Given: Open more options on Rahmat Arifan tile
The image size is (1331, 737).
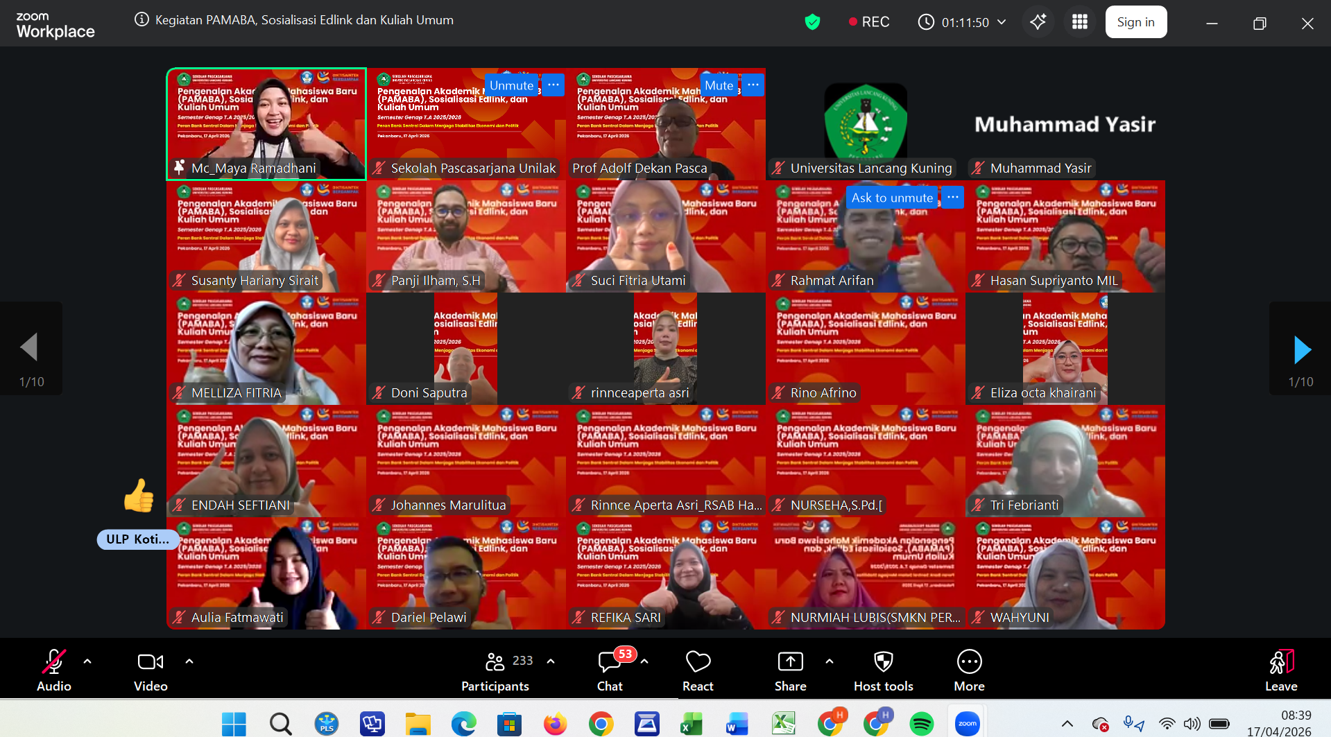Looking at the screenshot, I should click(x=953, y=198).
